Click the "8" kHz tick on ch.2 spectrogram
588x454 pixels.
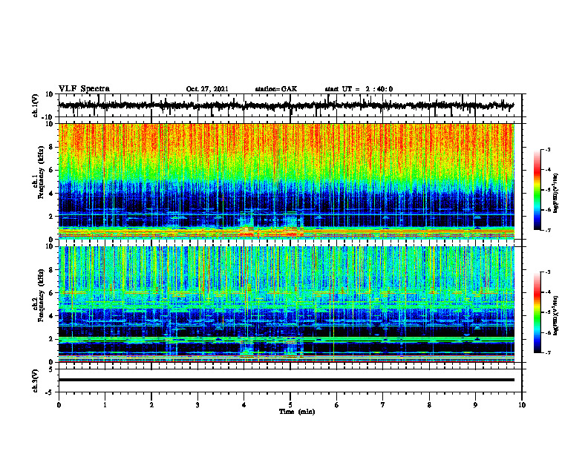(x=53, y=270)
